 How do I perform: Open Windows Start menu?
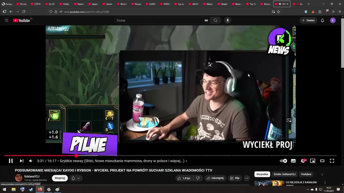coord(4,190)
